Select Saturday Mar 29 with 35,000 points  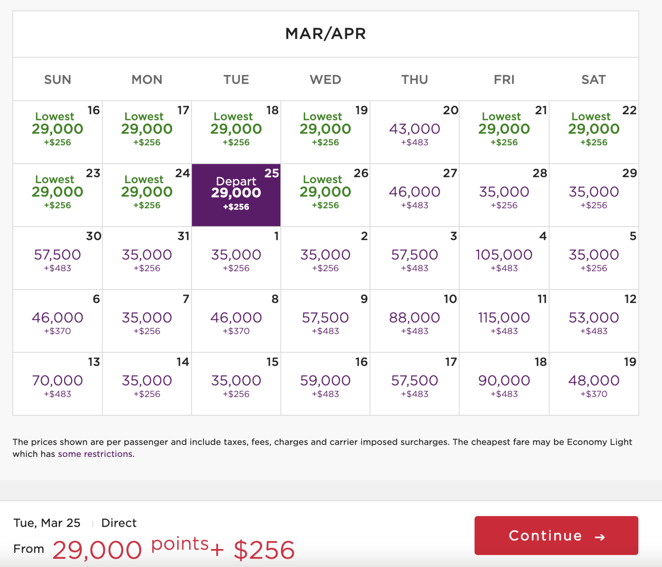click(x=593, y=194)
